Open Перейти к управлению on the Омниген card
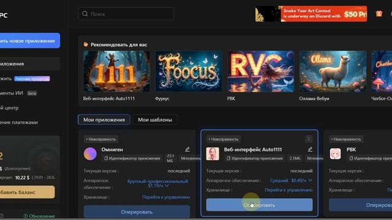The width and height of the screenshot is (392, 220). (x=166, y=197)
